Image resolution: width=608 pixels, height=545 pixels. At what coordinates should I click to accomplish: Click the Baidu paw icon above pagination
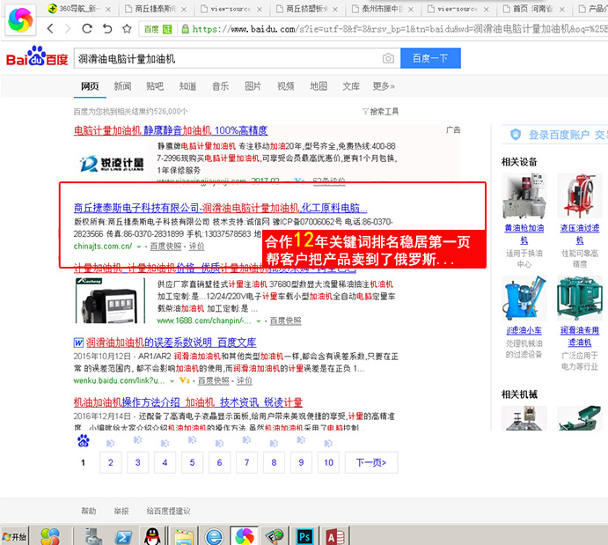tap(83, 440)
